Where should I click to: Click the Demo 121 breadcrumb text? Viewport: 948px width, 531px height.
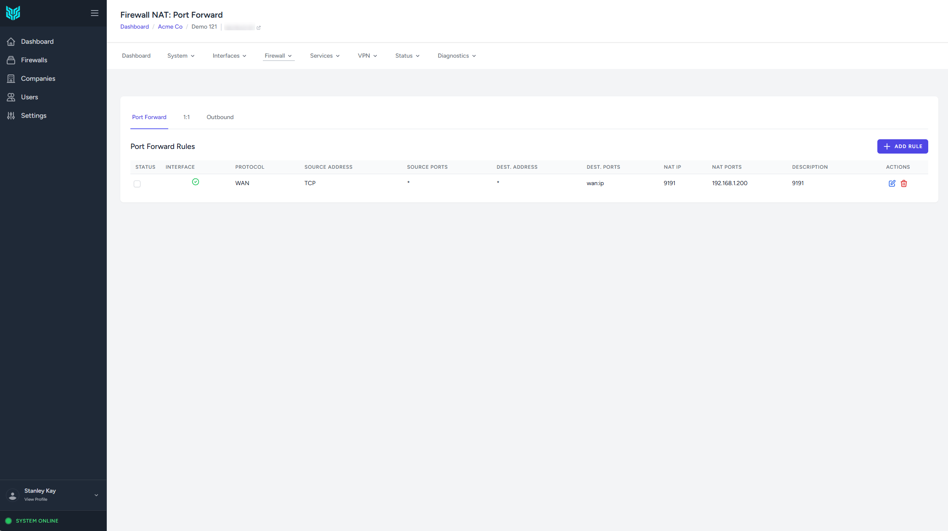click(204, 27)
